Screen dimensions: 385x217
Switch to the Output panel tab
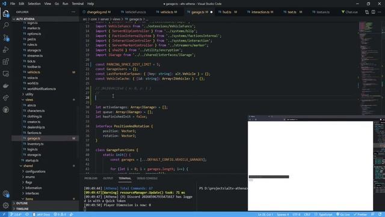pyautogui.click(x=108, y=178)
